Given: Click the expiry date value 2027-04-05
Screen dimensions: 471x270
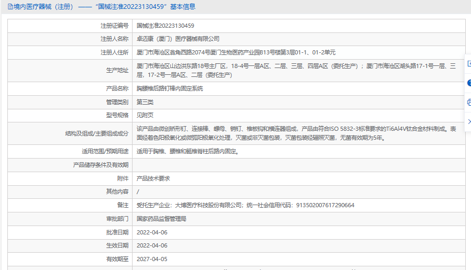Looking at the screenshot, I should [152, 259].
